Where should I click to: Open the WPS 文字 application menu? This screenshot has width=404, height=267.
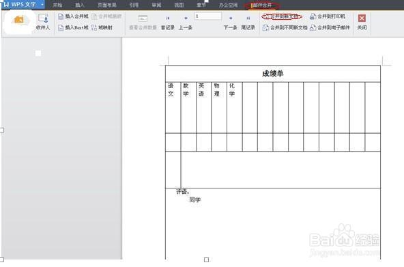pos(20,4)
